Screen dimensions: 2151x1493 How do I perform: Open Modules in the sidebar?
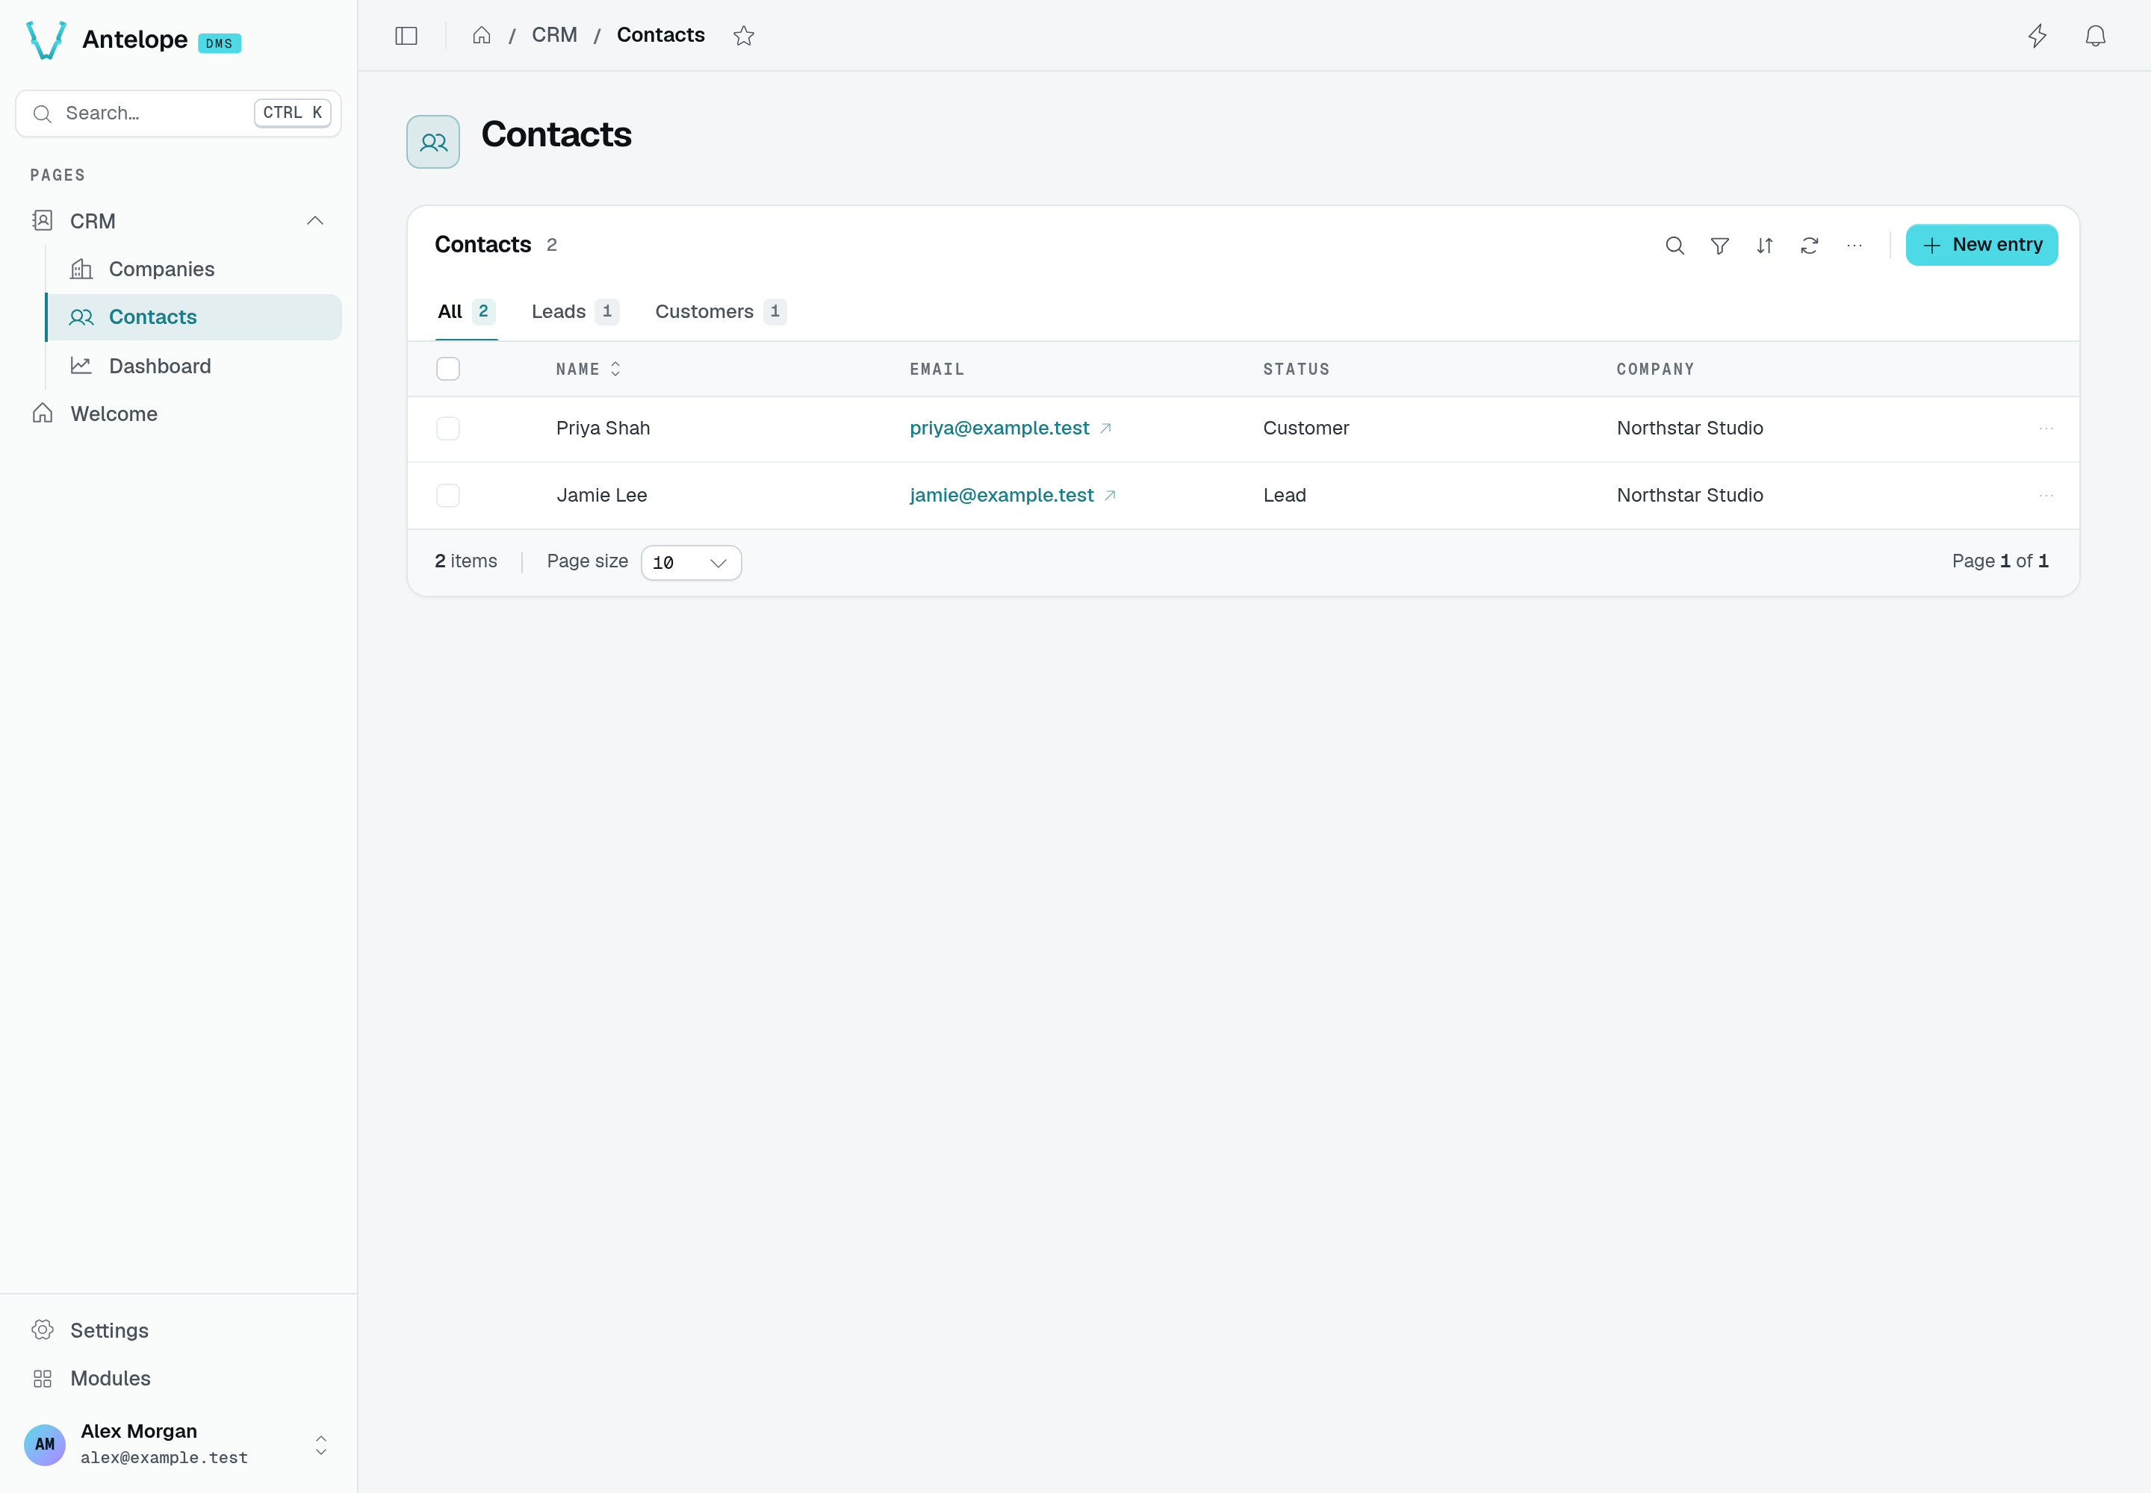click(x=179, y=1378)
